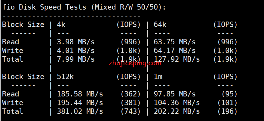Viewport: 264px width, 121px height.
Task: Click the zhujiceping.com watermark text
Action: coord(135,63)
